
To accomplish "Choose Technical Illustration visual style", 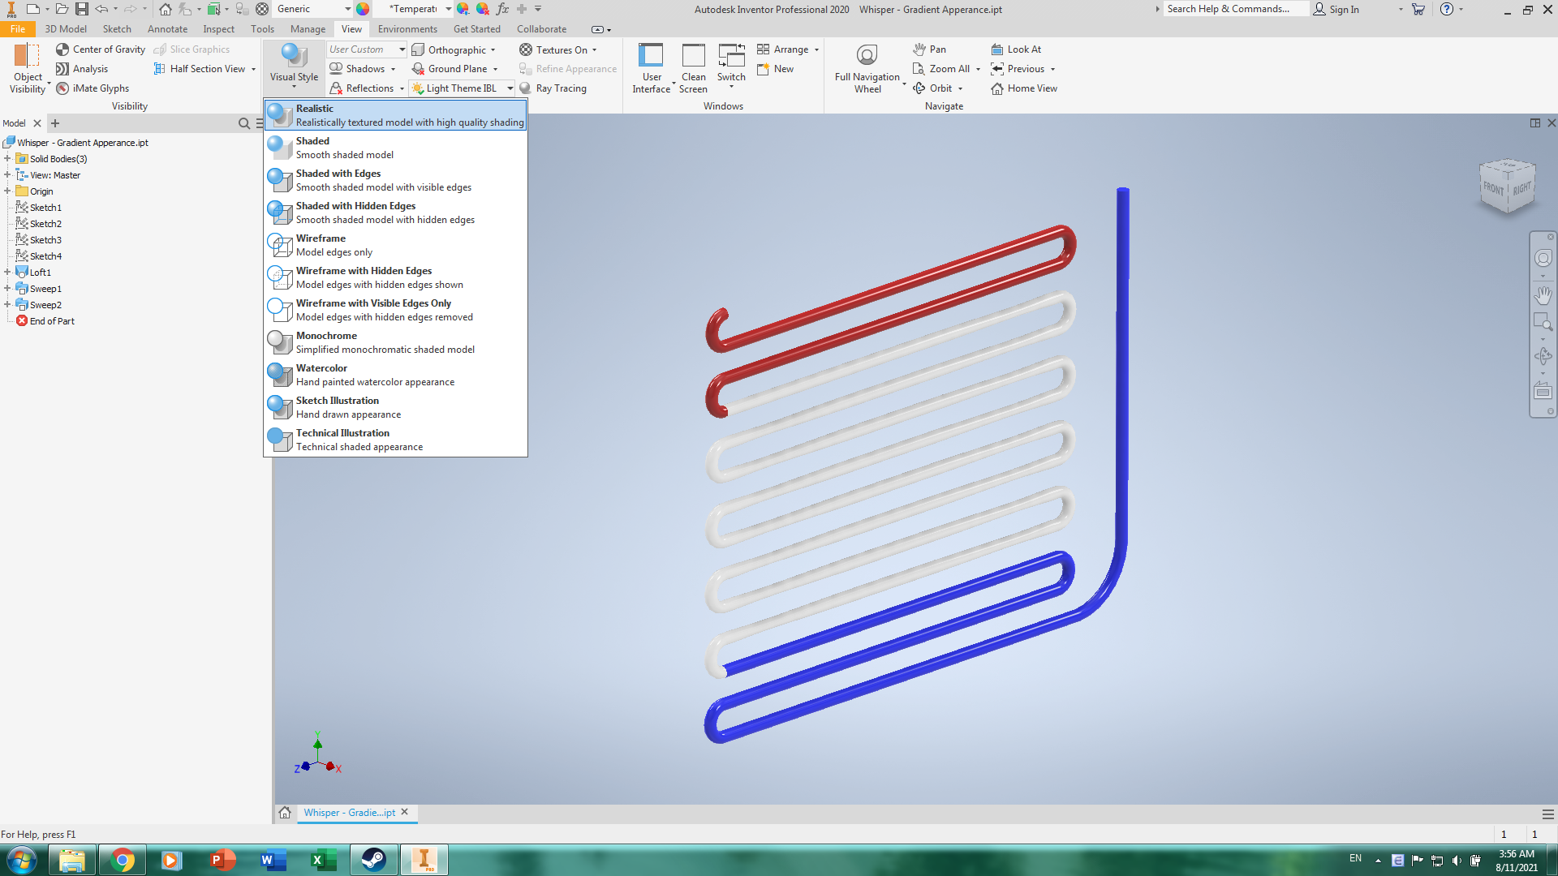I will [396, 440].
